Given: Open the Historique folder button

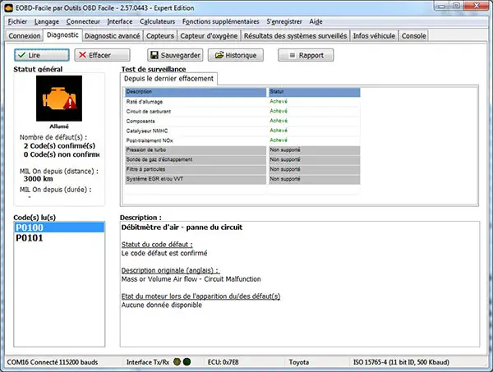Looking at the screenshot, I should point(235,55).
